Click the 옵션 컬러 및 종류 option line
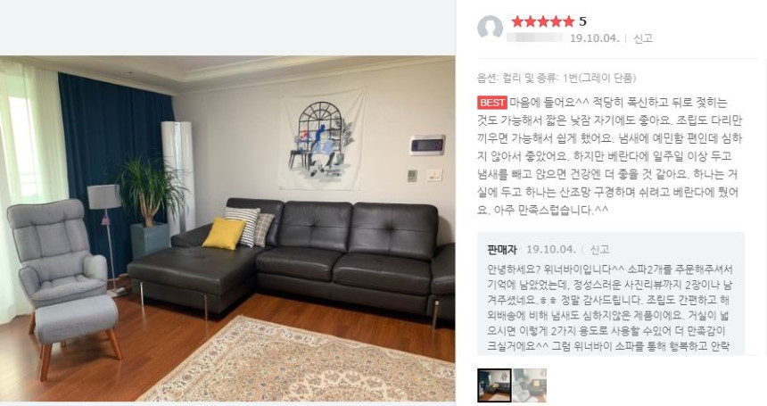This screenshot has width=767, height=406. tap(557, 78)
